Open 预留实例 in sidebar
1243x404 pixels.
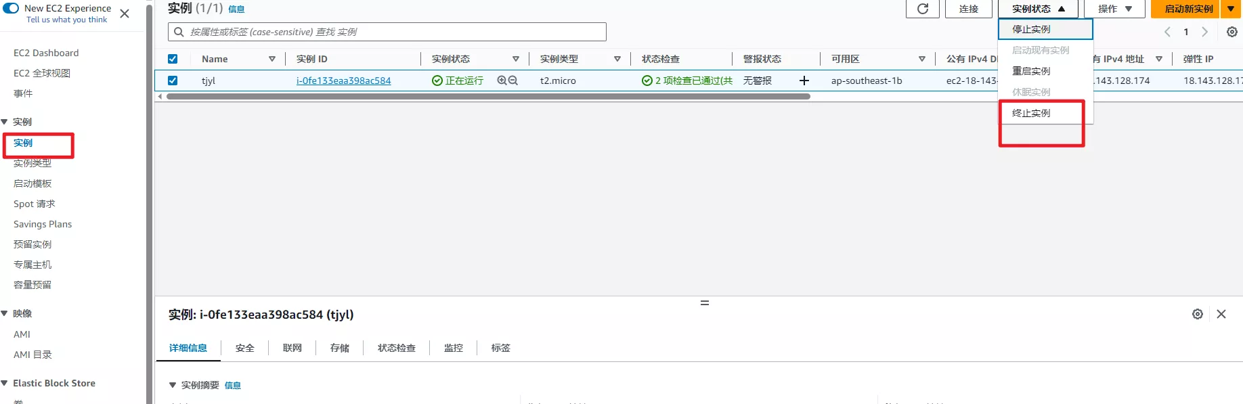click(x=32, y=244)
